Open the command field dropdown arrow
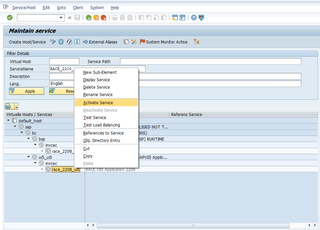The image size is (320, 230). 61,18
